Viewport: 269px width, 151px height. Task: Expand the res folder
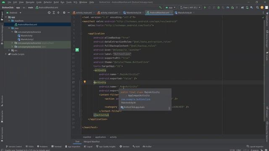click(9, 50)
